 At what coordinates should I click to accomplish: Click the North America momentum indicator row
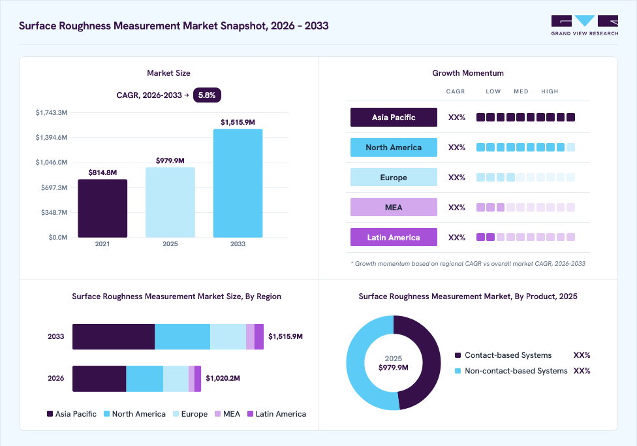(525, 147)
